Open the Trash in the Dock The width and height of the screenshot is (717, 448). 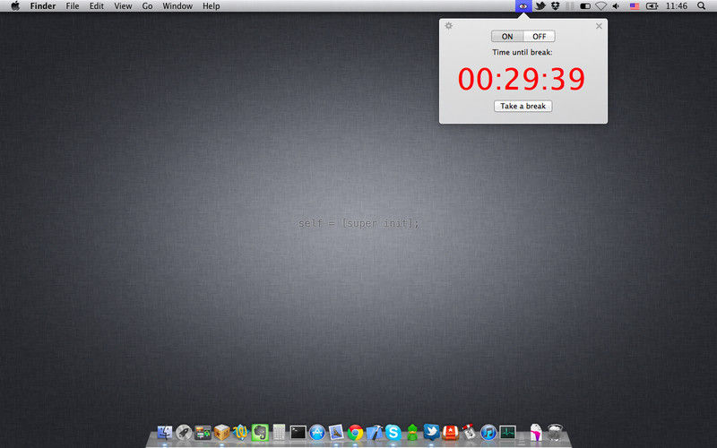pyautogui.click(x=555, y=432)
